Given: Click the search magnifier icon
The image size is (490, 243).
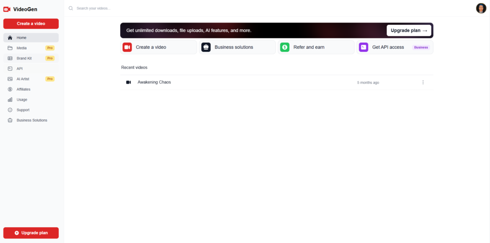Looking at the screenshot, I should point(71,8).
